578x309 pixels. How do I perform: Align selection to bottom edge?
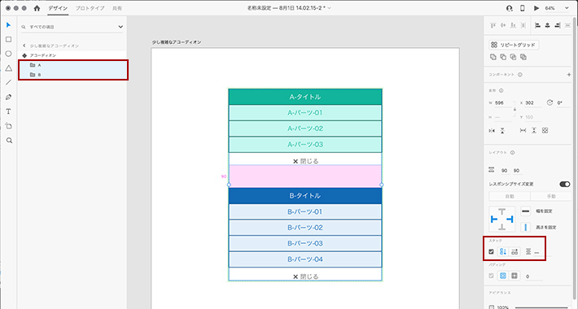513,25
